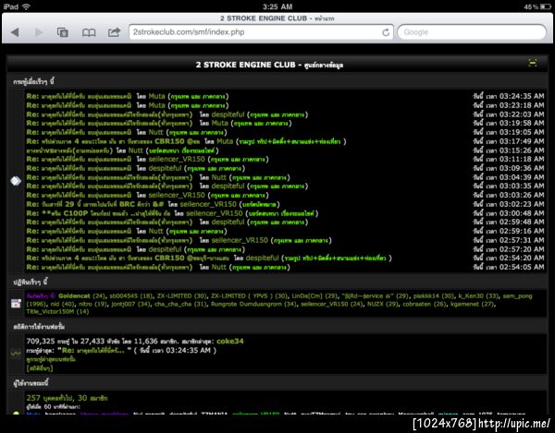
Task: Open the Safari pages/tabs switcher icon
Action: (63, 32)
